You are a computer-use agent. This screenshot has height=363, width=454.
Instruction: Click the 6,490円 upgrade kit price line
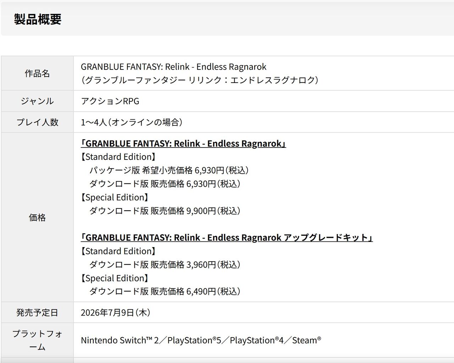click(x=165, y=291)
